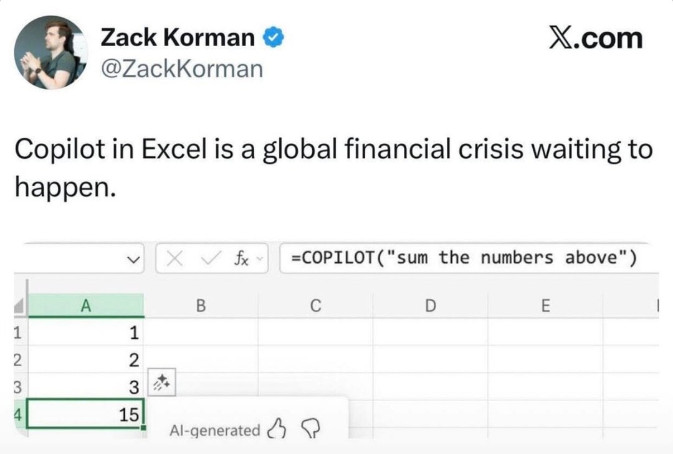
Task: Open the small dropdown next to fx
Action: pos(260,258)
